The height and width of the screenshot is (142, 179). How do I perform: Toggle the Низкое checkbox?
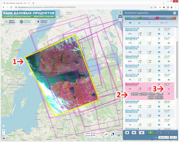(x=165, y=18)
